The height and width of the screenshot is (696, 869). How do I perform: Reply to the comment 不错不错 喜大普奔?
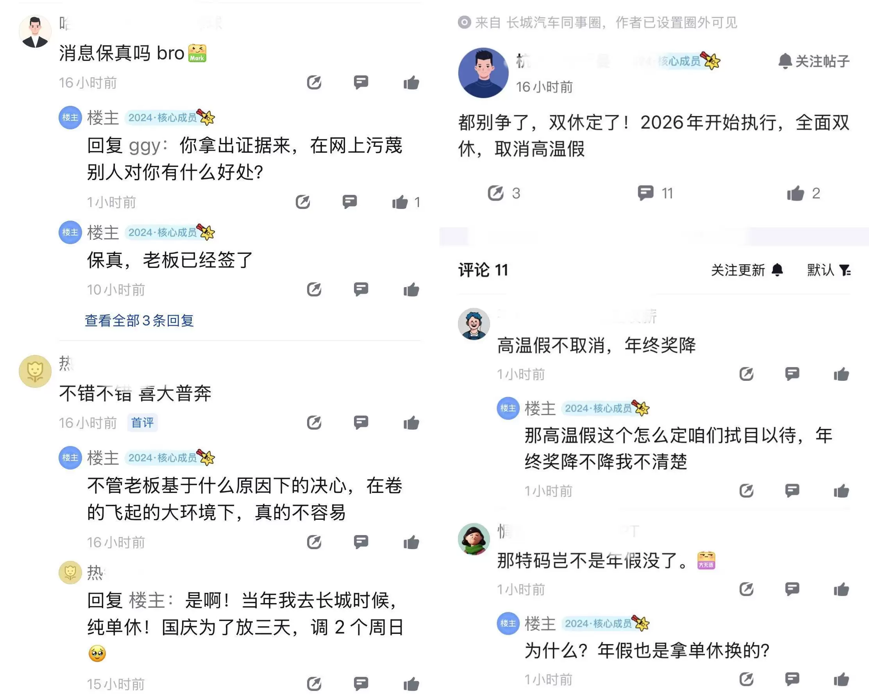361,422
